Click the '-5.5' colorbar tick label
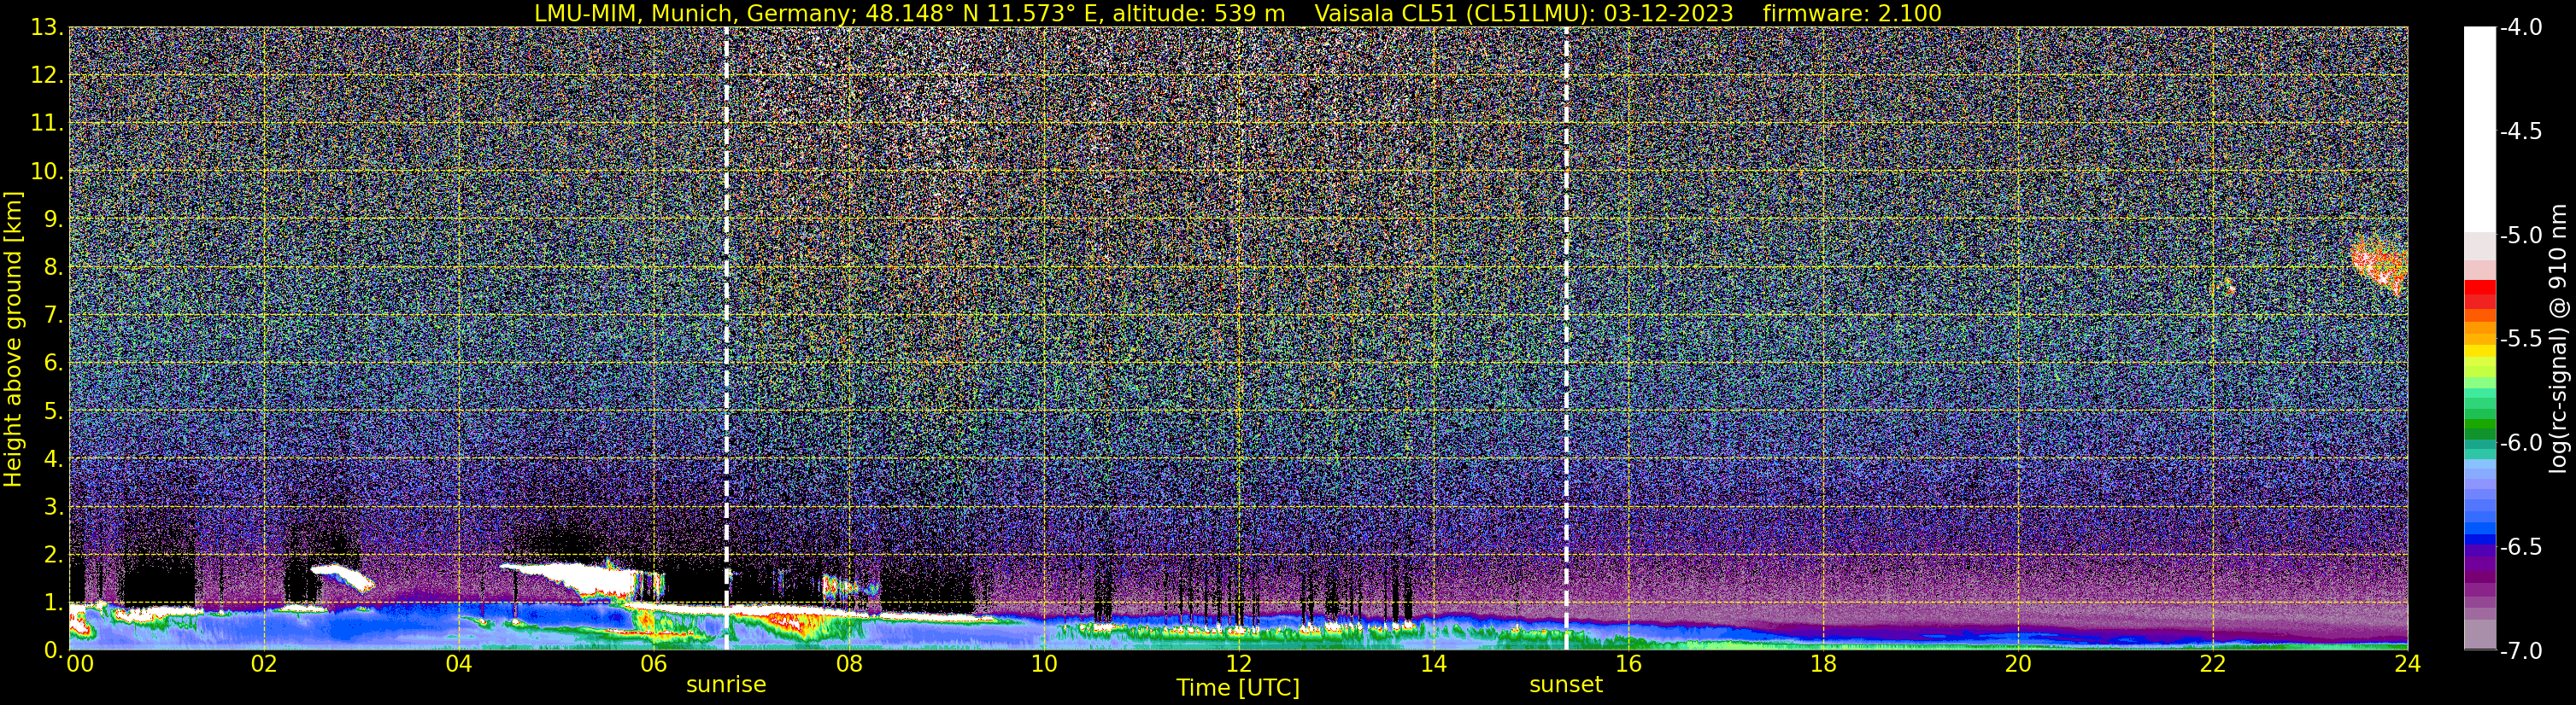The height and width of the screenshot is (705, 2576). click(2520, 340)
